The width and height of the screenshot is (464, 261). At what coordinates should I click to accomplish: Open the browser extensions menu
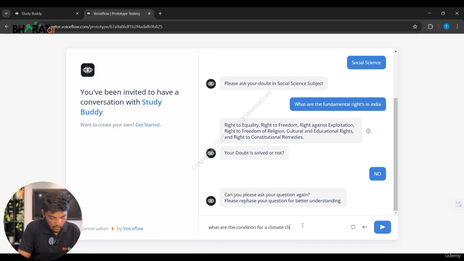click(x=431, y=26)
